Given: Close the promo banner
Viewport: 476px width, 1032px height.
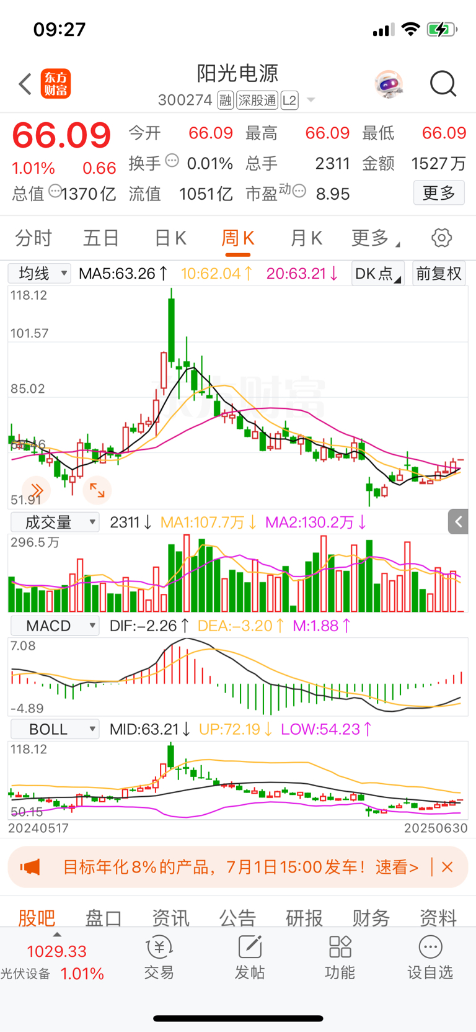Looking at the screenshot, I should click(x=447, y=867).
